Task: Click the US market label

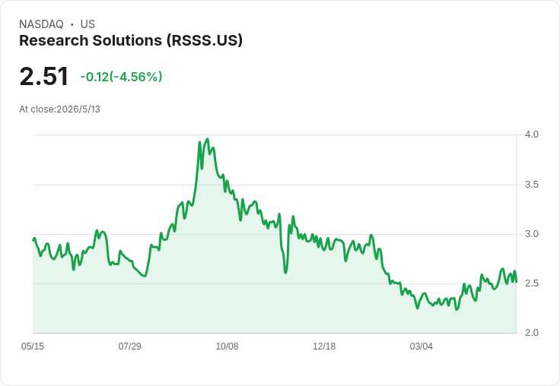Action: click(x=87, y=24)
